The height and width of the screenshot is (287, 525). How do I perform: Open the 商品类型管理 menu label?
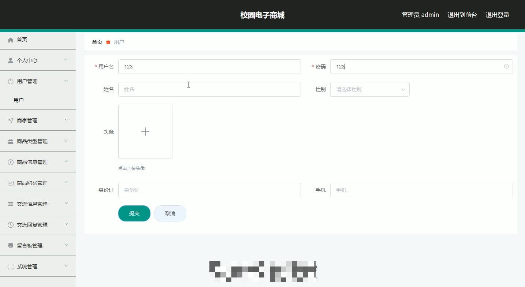(x=32, y=141)
